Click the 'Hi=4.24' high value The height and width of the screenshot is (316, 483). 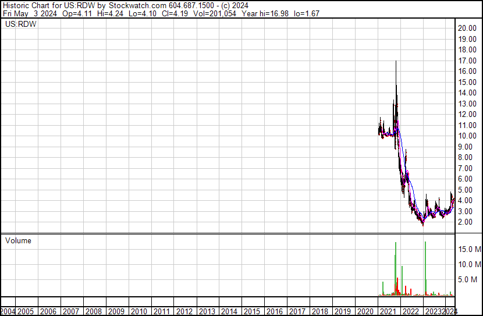coord(110,13)
